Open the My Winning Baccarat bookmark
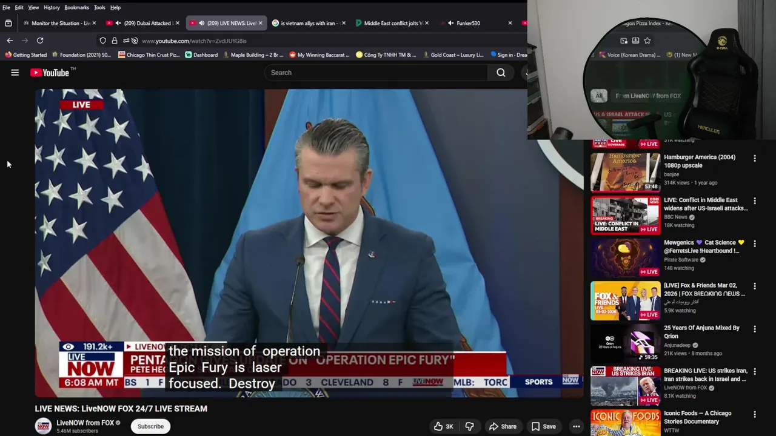The height and width of the screenshot is (436, 776). [319, 54]
